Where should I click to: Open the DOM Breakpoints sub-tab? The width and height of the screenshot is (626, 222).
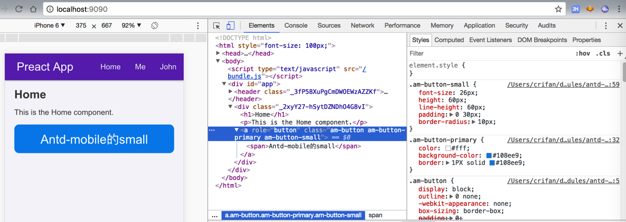point(542,40)
